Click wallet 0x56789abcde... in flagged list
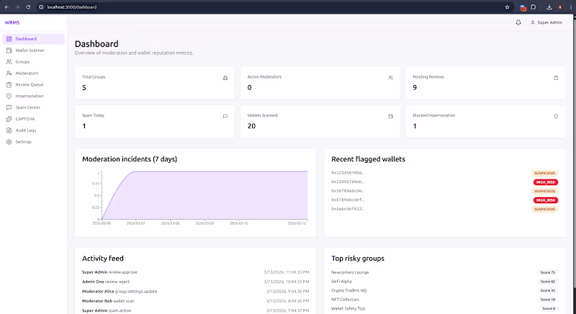The image size is (576, 314). click(x=348, y=191)
